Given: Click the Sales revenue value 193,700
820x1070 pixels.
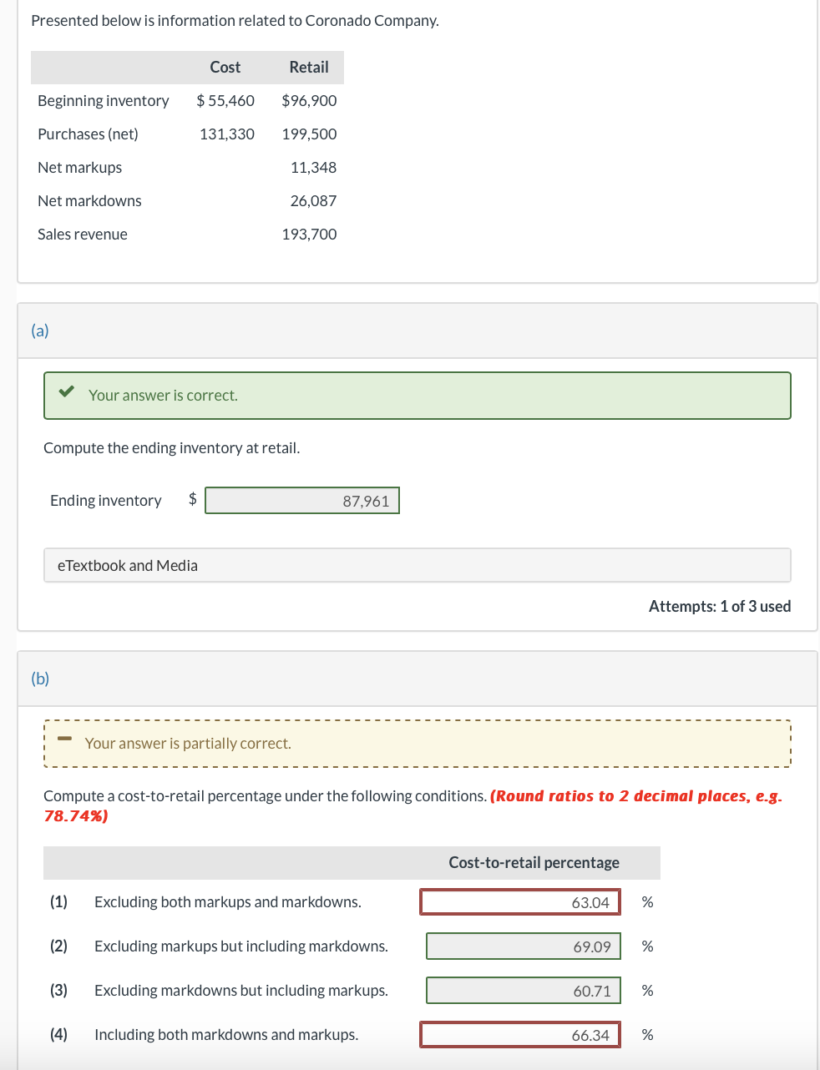Looking at the screenshot, I should (309, 235).
